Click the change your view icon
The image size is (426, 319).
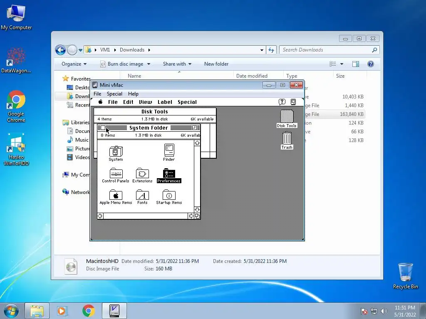[x=333, y=64]
